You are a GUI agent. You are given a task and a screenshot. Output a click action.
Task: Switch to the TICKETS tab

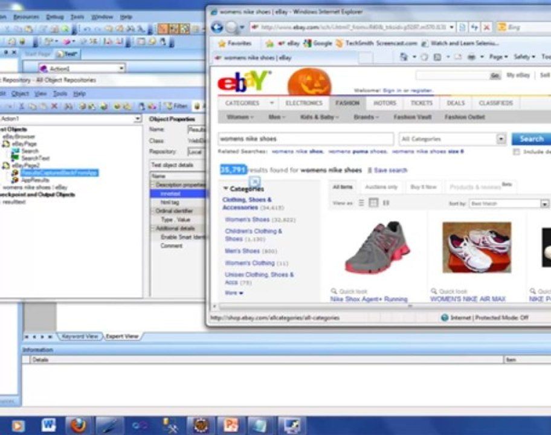(421, 103)
